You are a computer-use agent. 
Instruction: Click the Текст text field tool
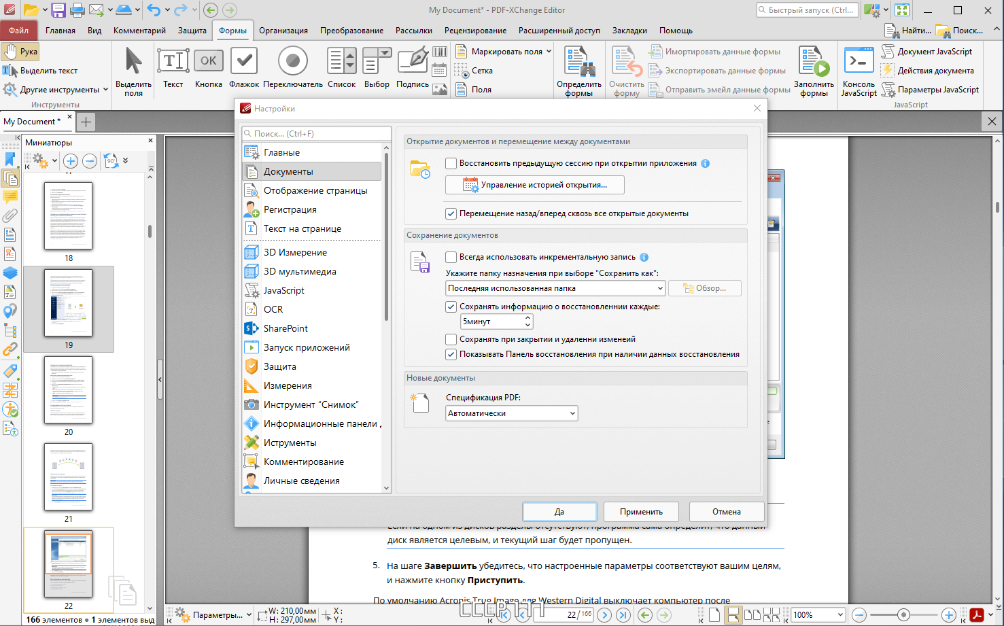[x=173, y=68]
